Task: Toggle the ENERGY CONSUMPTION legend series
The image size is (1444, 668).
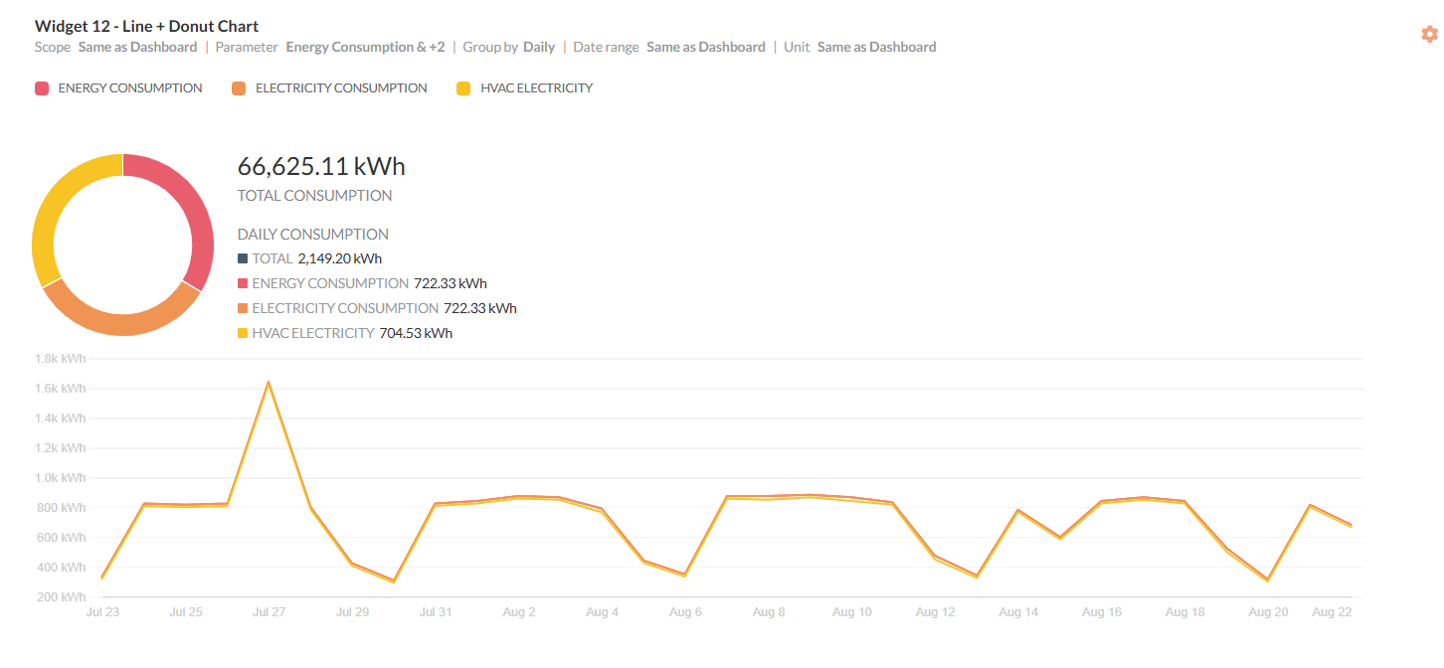Action: click(118, 88)
